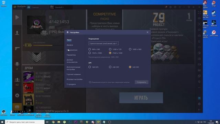Click the volume speaker icon in BlueStacks sidebar
Viewport: 220px width, 124px height.
click(199, 18)
